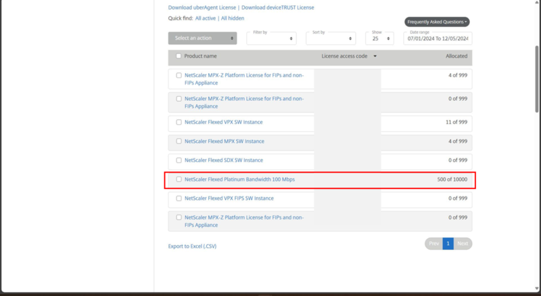Click the 500 of 10000 allocated value
The height and width of the screenshot is (296, 541).
click(452, 179)
